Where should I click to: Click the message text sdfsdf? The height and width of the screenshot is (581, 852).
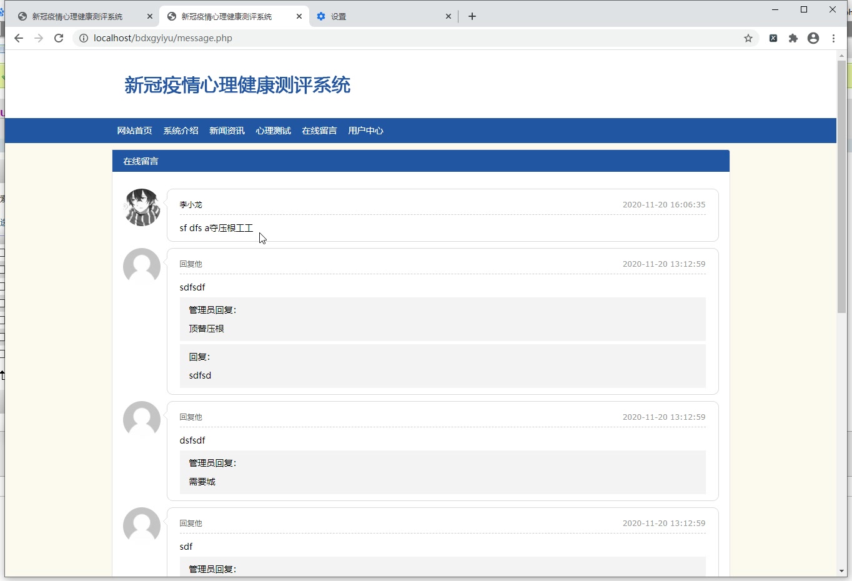click(x=192, y=287)
